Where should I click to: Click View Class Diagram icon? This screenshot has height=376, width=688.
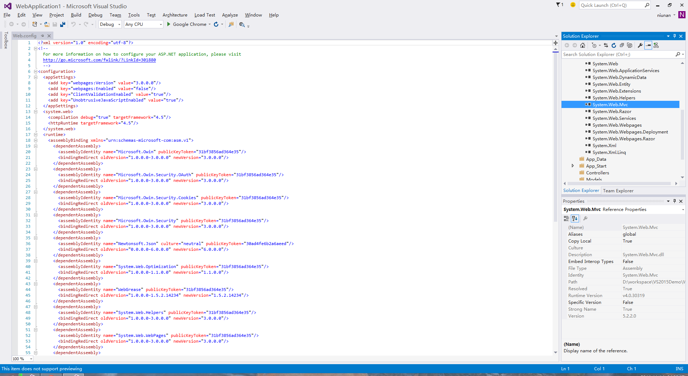coord(656,45)
